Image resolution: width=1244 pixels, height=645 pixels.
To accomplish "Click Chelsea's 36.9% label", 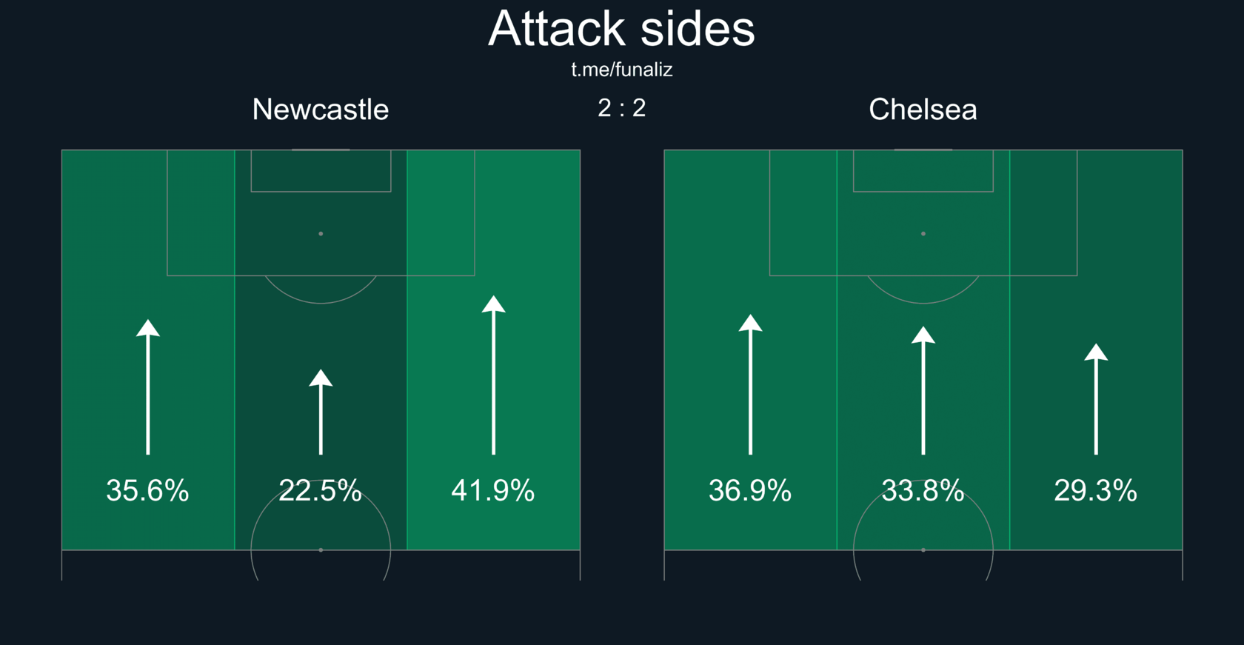I will pos(750,490).
